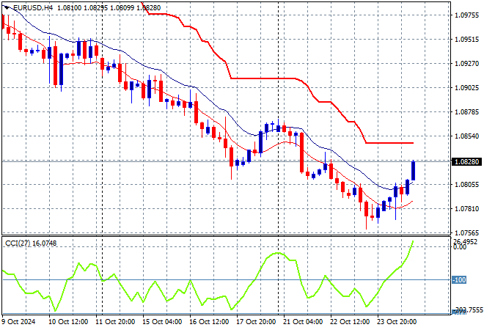Click the 1.09270 price axis label
The height and width of the screenshot is (330, 484).
pyautogui.click(x=466, y=64)
